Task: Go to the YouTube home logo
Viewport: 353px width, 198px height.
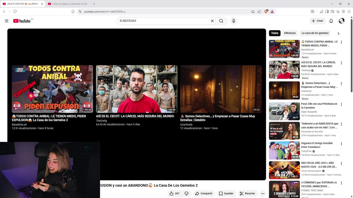Action: point(22,21)
